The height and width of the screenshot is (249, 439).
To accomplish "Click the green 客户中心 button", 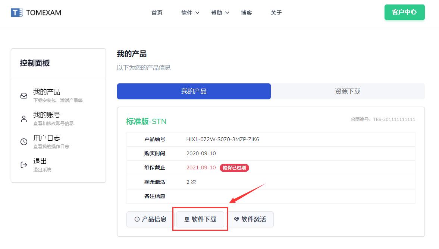I will [404, 12].
